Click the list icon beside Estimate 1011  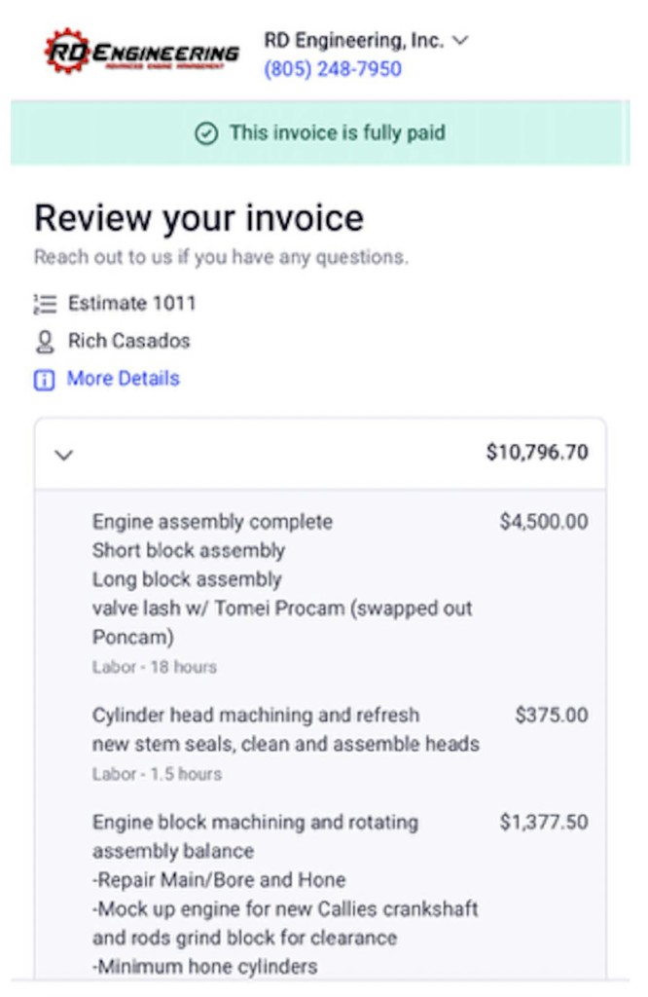(x=44, y=304)
